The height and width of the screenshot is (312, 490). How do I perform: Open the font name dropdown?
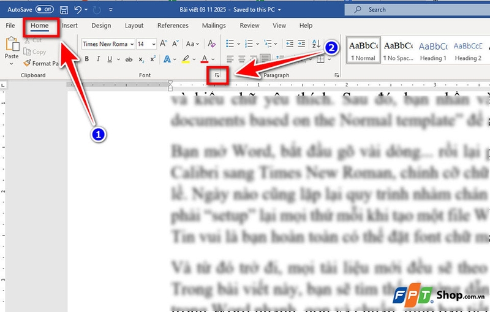click(132, 44)
